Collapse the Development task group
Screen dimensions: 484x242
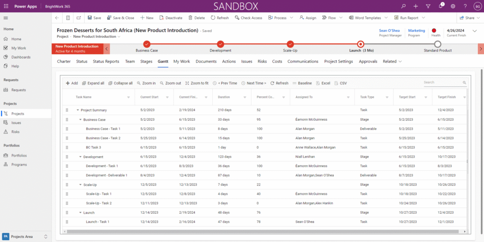coord(80,157)
